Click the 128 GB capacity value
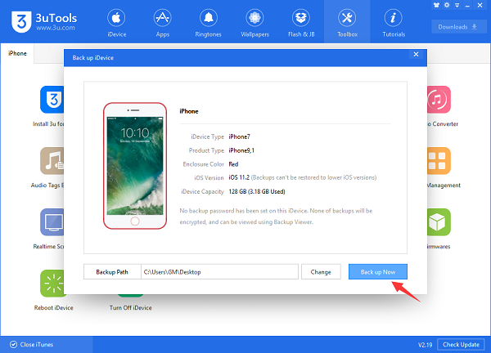This screenshot has width=491, height=353. (257, 191)
